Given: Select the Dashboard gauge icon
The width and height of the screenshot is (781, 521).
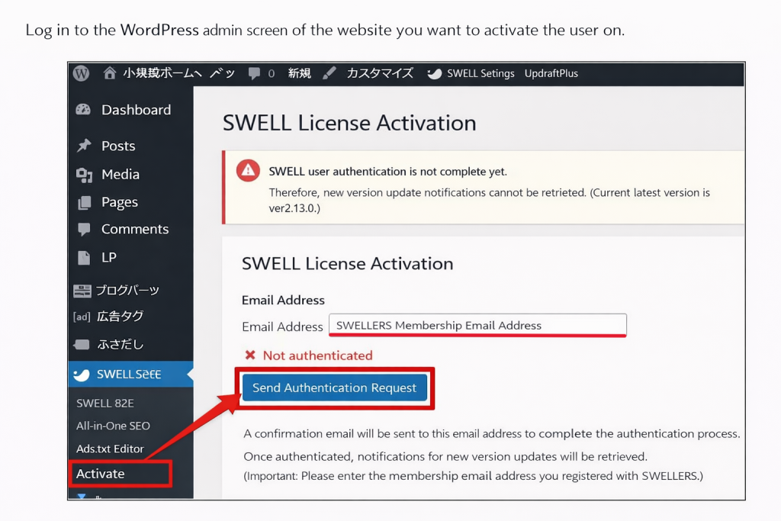Looking at the screenshot, I should (84, 110).
